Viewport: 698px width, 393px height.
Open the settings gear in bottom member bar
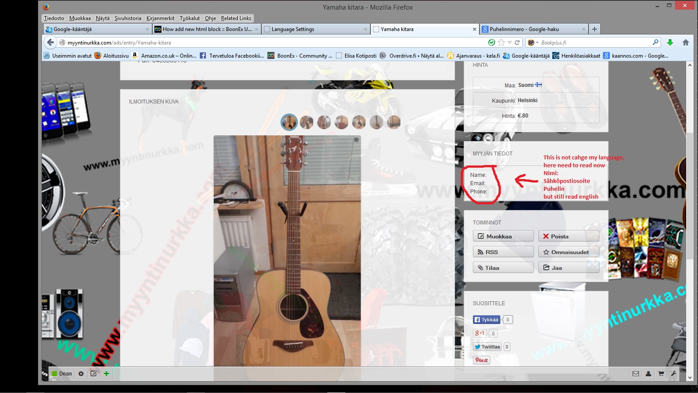81,374
